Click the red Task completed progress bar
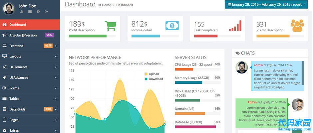Viewport: 313px width, 133px height. [217, 36]
